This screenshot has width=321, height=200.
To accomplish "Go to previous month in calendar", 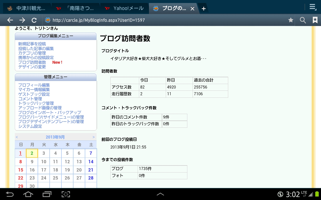I will point(17,137).
